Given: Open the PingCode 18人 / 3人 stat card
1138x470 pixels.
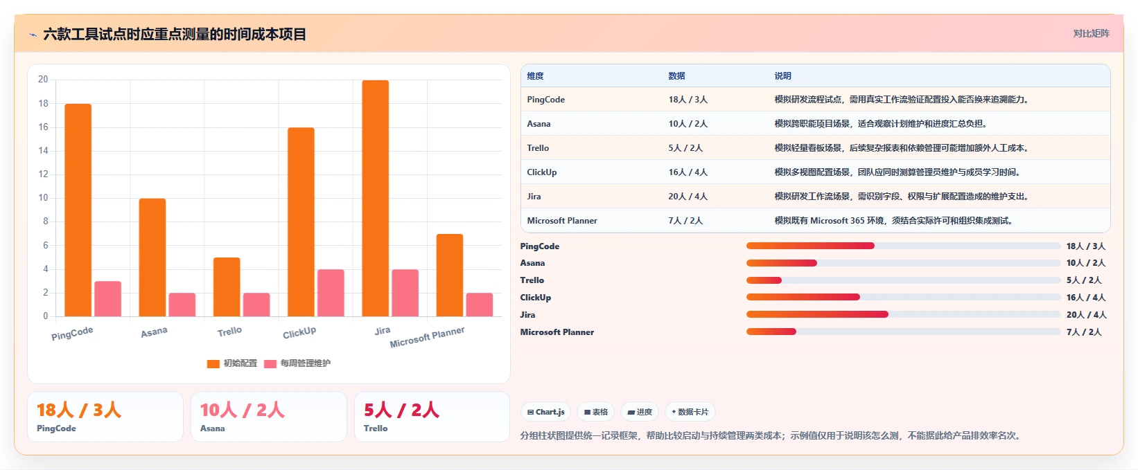Looking at the screenshot, I should pos(105,417).
